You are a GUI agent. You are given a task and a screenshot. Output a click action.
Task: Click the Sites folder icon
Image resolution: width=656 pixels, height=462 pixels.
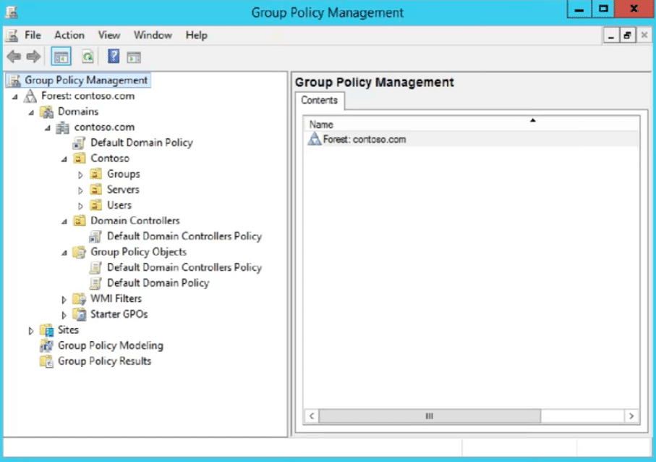coord(46,330)
